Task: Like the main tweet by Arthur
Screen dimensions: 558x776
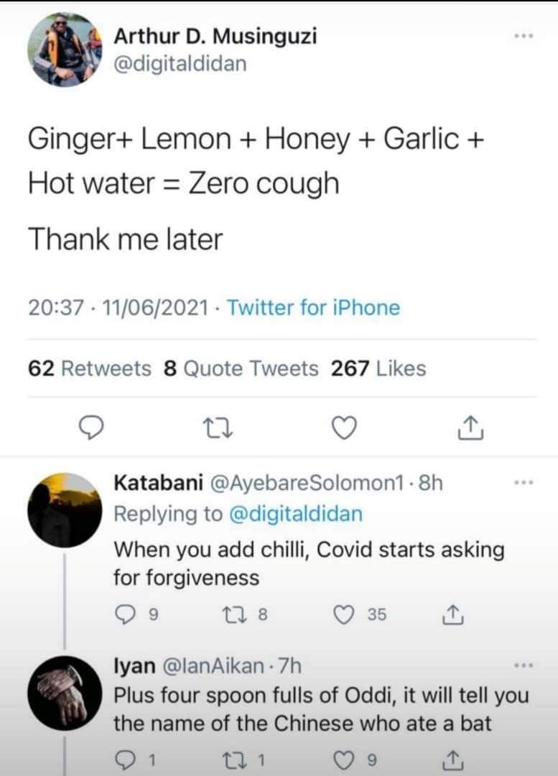Action: (x=344, y=428)
